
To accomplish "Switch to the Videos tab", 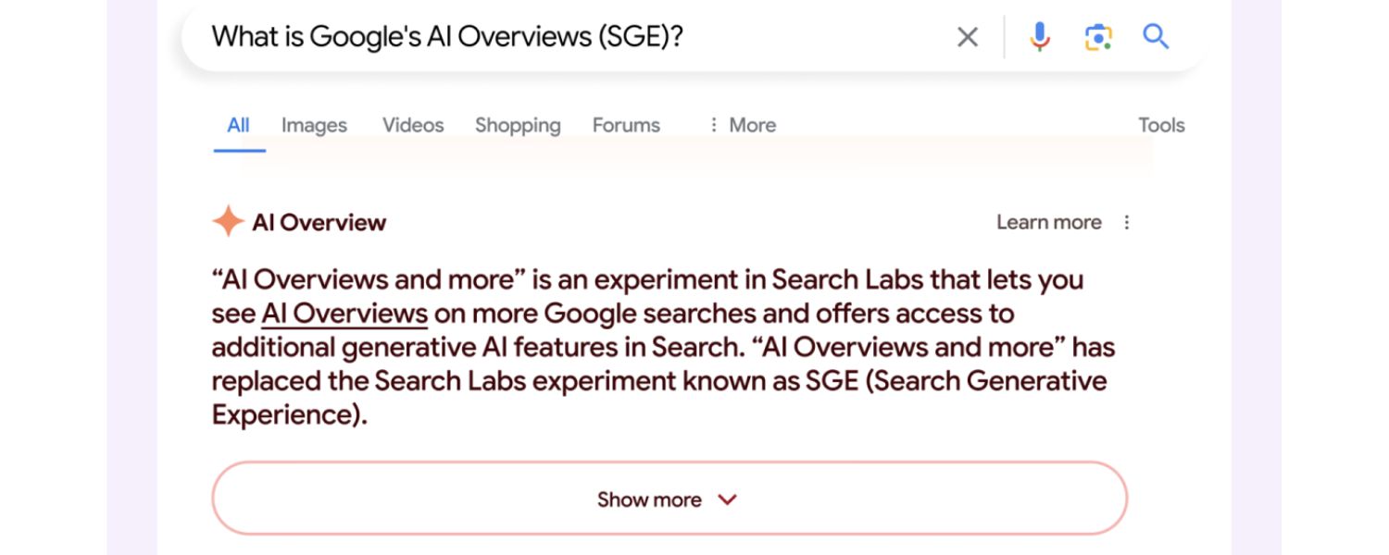I will coord(412,125).
